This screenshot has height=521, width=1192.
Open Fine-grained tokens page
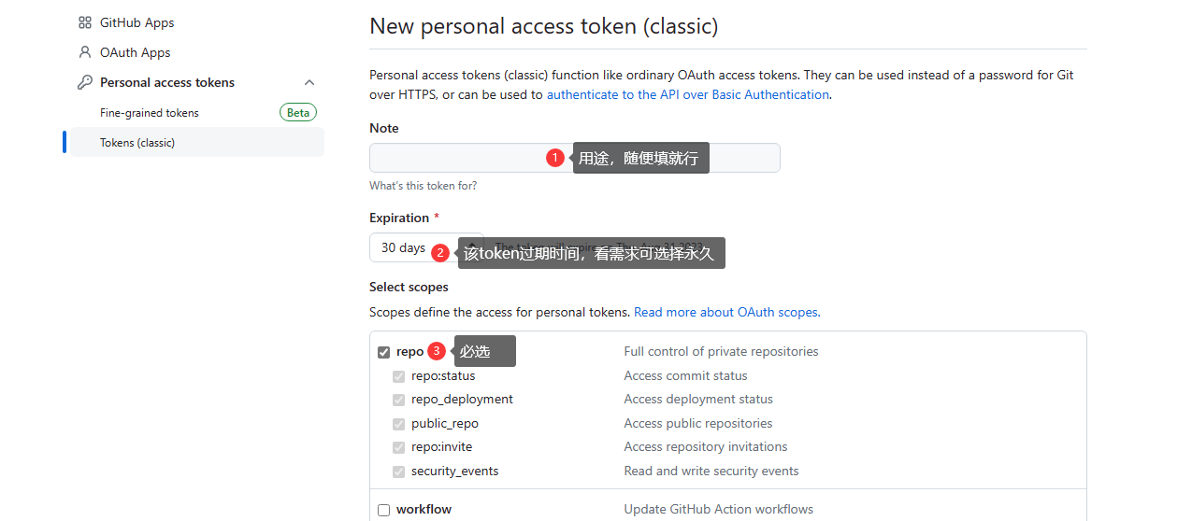click(150, 113)
